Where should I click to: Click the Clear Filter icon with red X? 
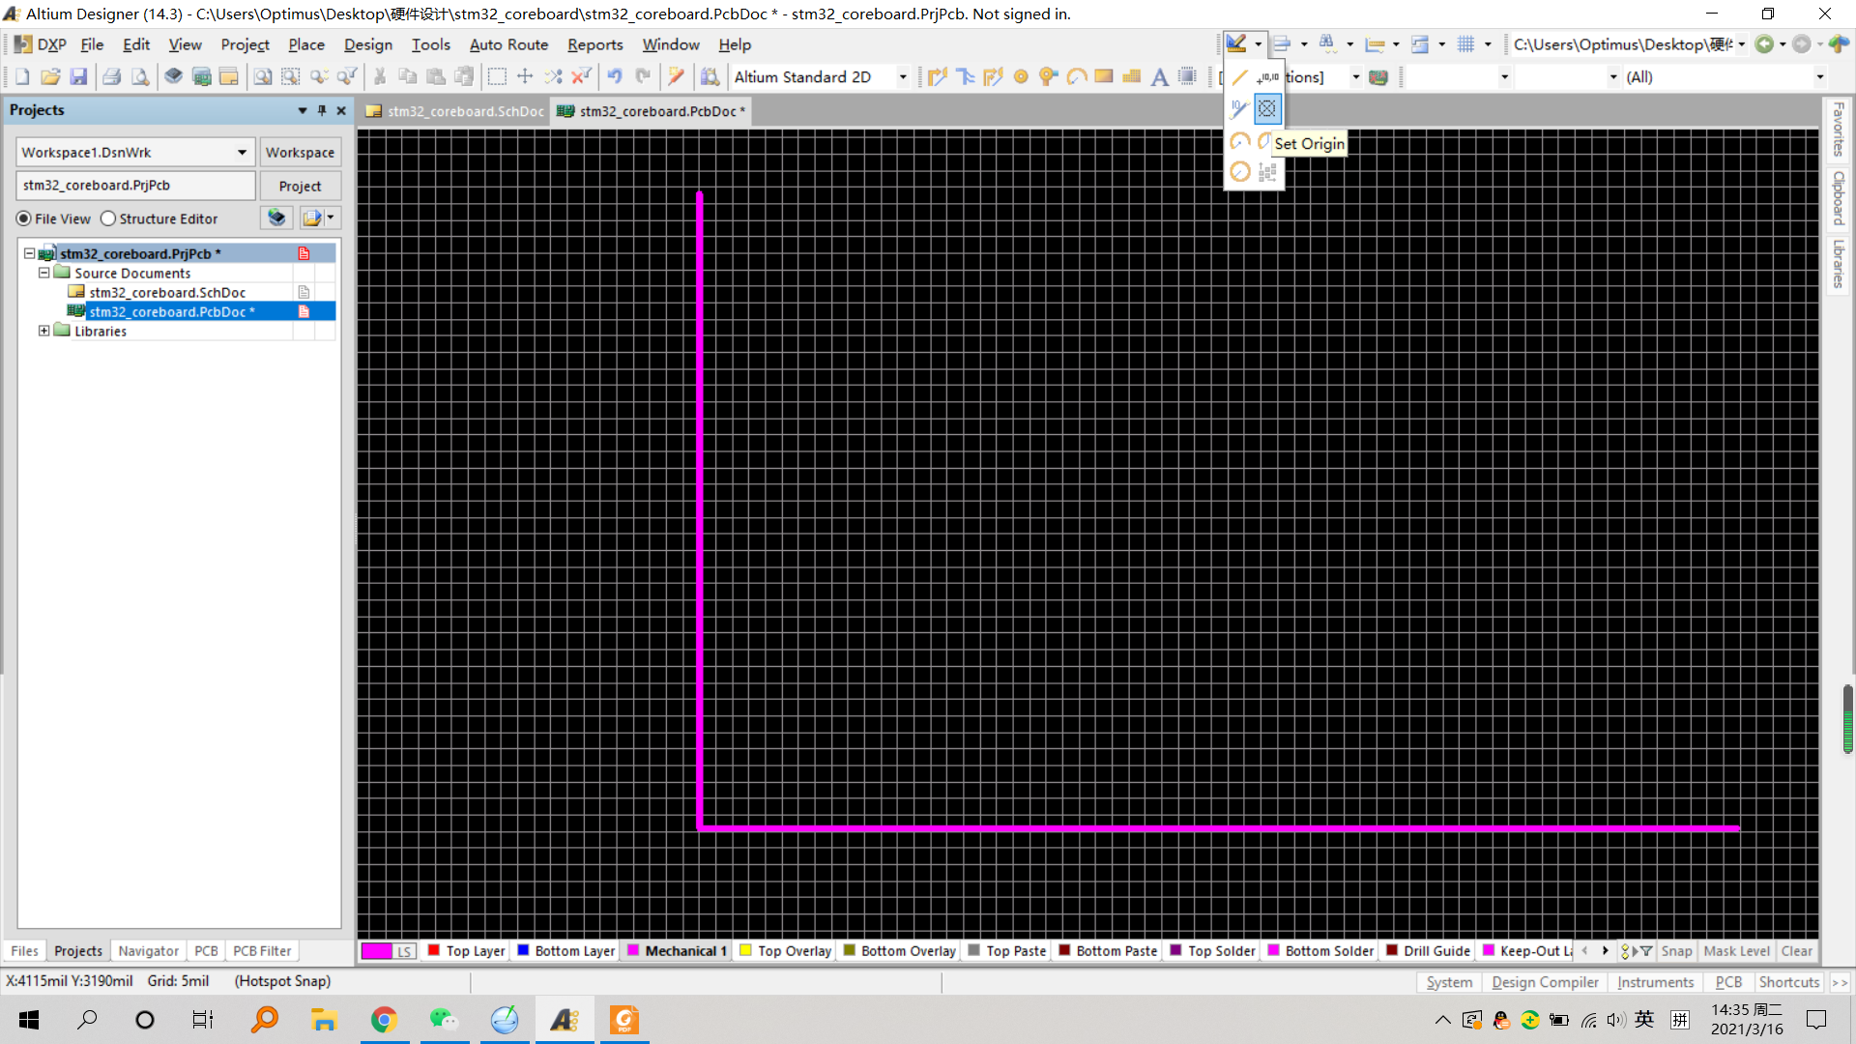point(580,77)
